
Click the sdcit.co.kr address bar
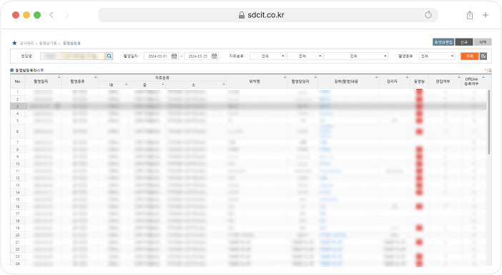click(x=268, y=15)
